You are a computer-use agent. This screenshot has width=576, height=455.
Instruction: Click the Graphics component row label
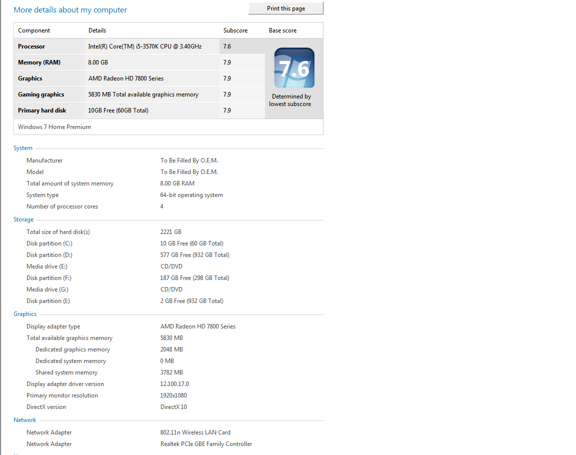click(30, 78)
